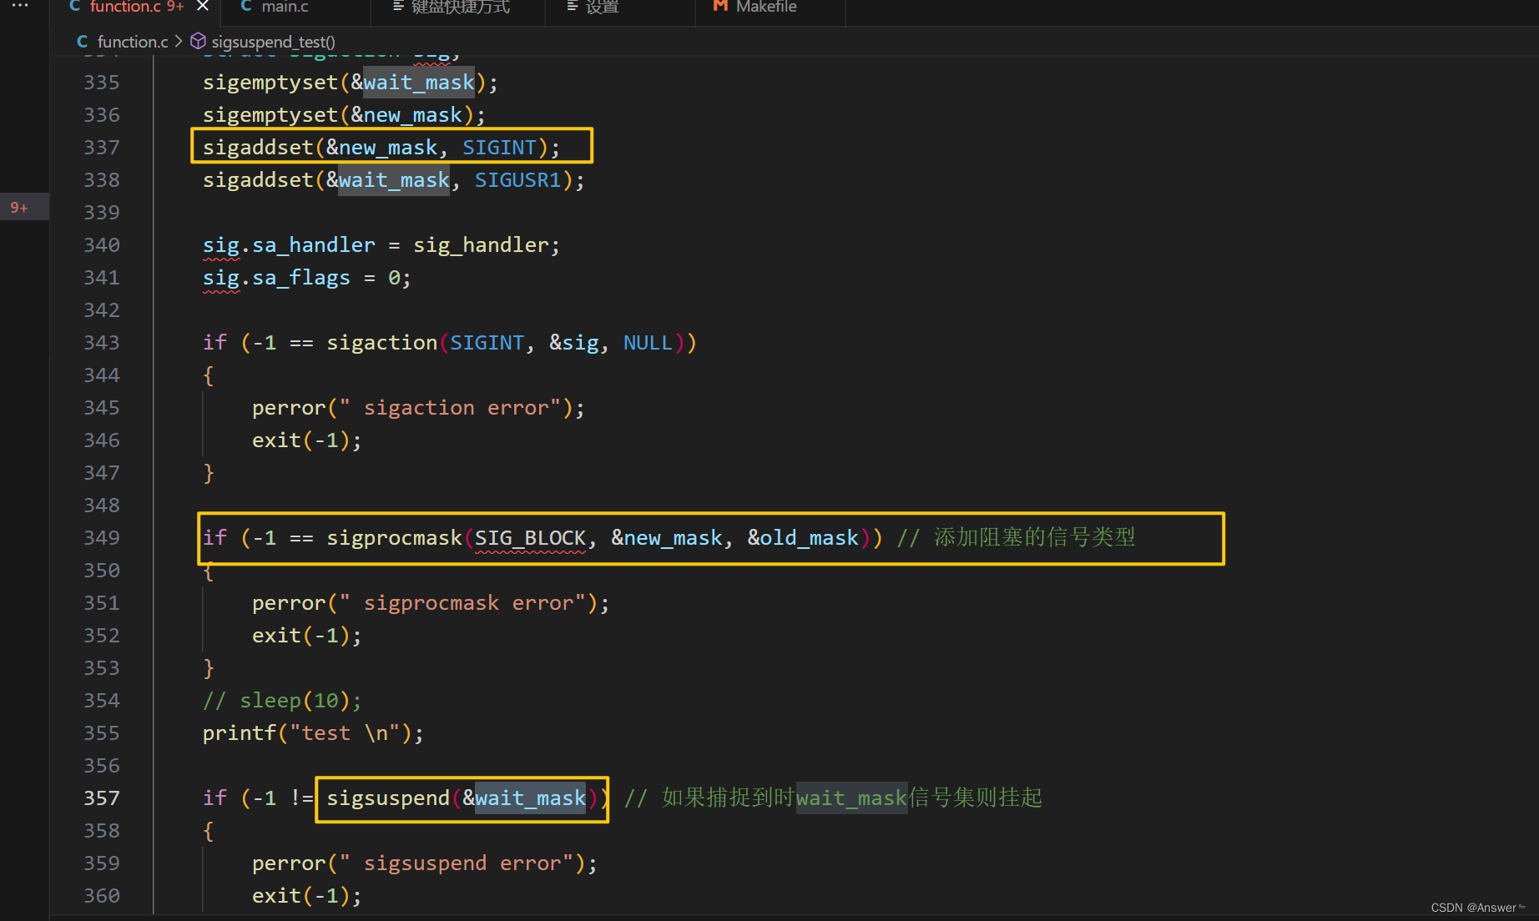Click SIGUSR1 on line 338
The image size is (1539, 921).
click(x=517, y=180)
